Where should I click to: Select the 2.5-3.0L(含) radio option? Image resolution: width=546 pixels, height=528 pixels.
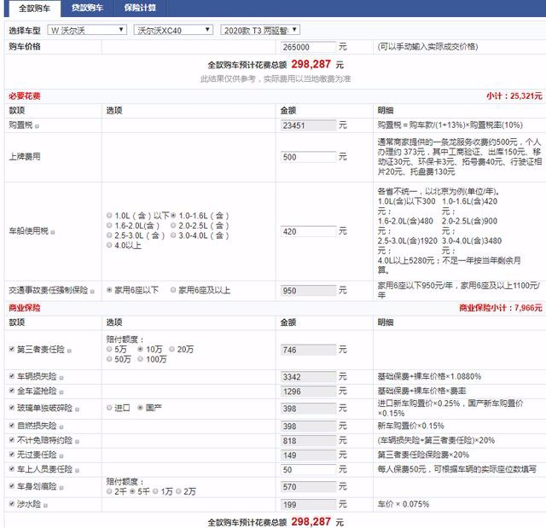point(109,235)
